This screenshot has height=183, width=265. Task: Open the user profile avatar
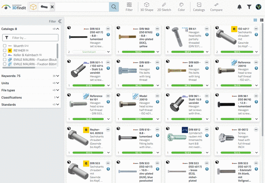click(x=259, y=7)
